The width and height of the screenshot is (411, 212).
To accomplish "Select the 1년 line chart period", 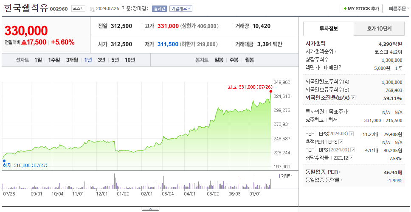I will coord(88,60).
